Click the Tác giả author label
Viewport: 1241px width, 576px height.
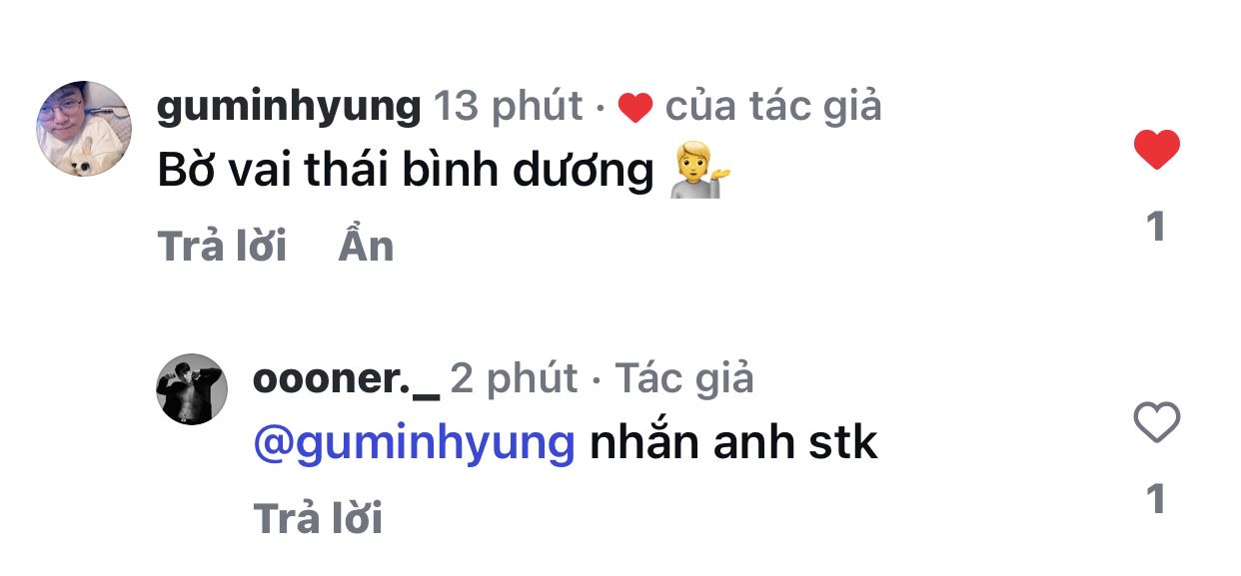684,379
